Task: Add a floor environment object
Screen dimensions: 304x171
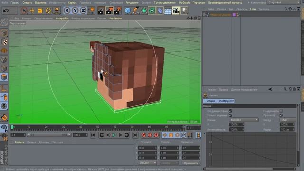Action: tap(168, 10)
